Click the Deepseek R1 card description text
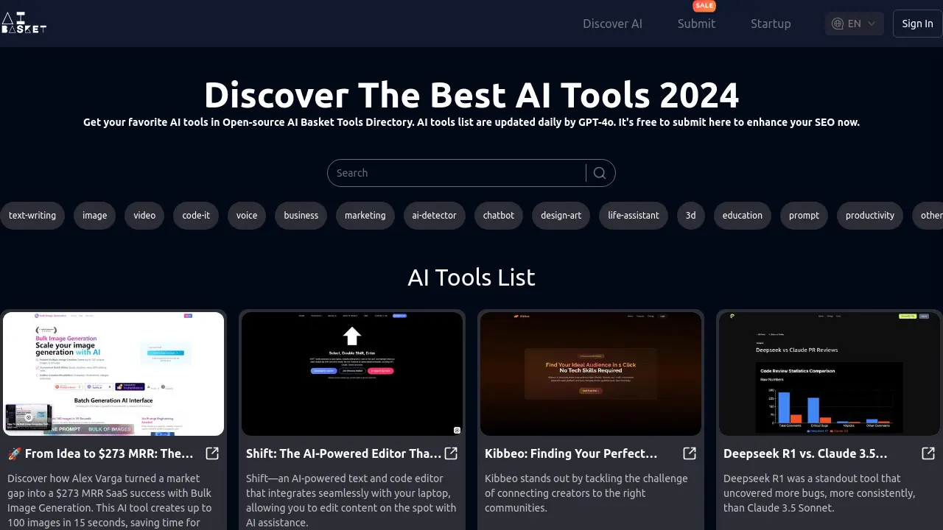Screen dimensions: 943x530 (x=819, y=493)
